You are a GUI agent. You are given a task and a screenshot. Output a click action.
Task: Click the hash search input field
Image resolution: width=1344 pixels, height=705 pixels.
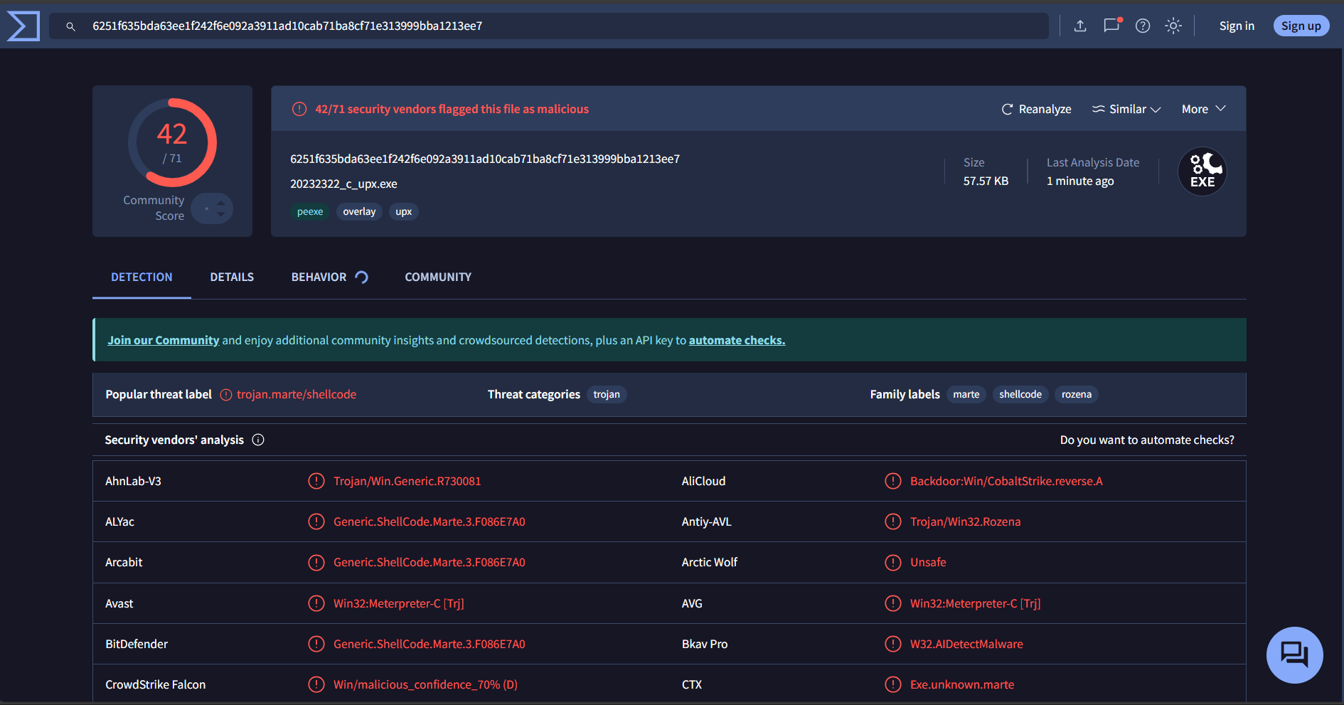coord(549,26)
